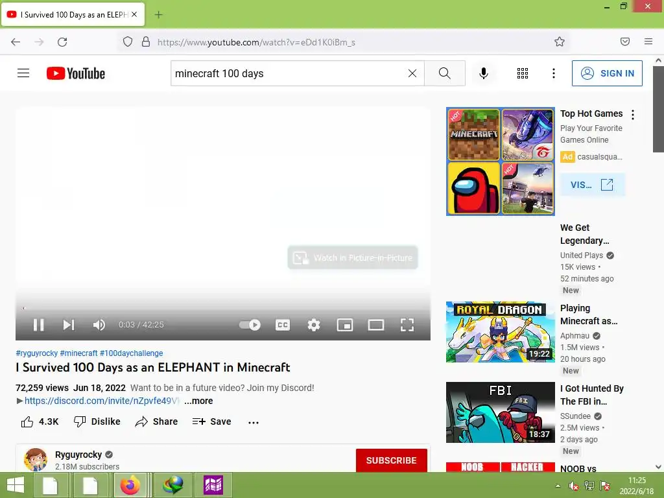Screen dimensions: 664x498
Task: Click the muted volume tray icon
Action: pos(573,486)
